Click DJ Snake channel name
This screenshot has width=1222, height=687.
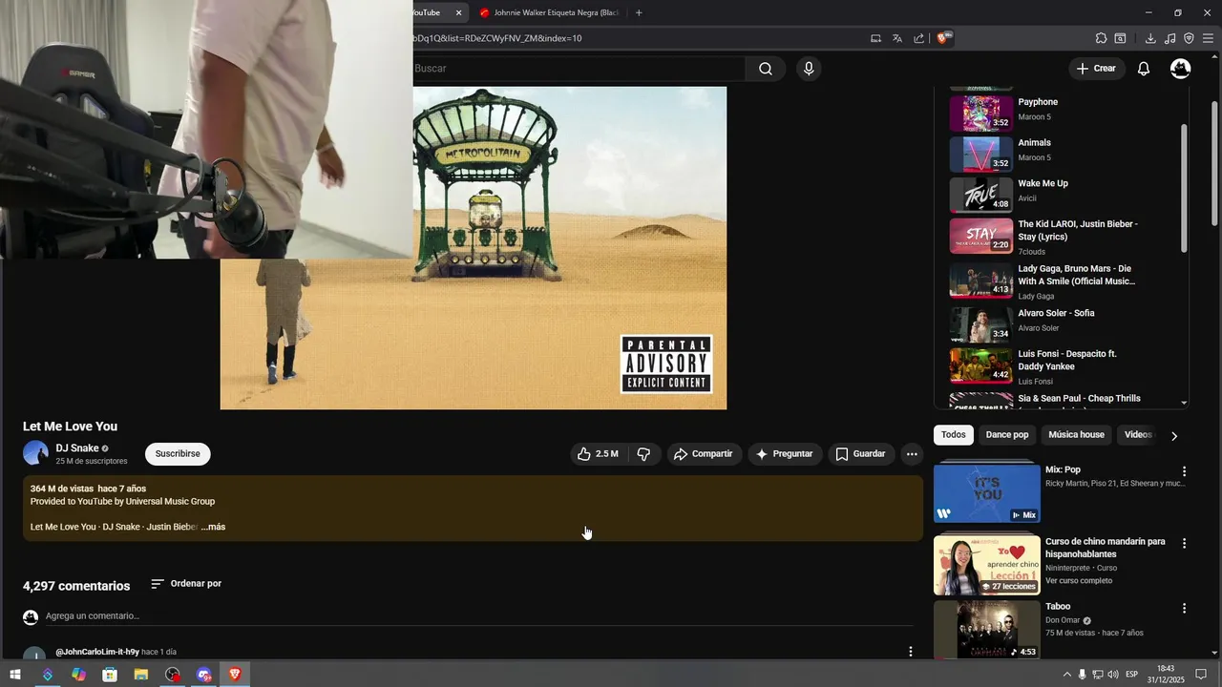pyautogui.click(x=77, y=448)
